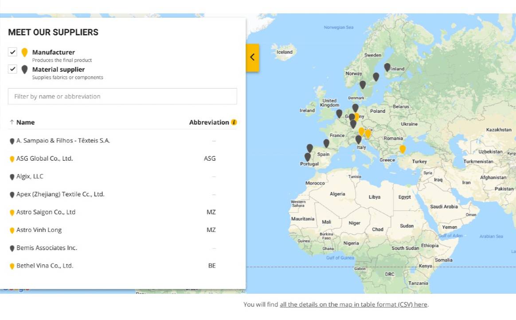Open Astro Saigon Co., Ltd entry
The image size is (516, 320).
(46, 212)
